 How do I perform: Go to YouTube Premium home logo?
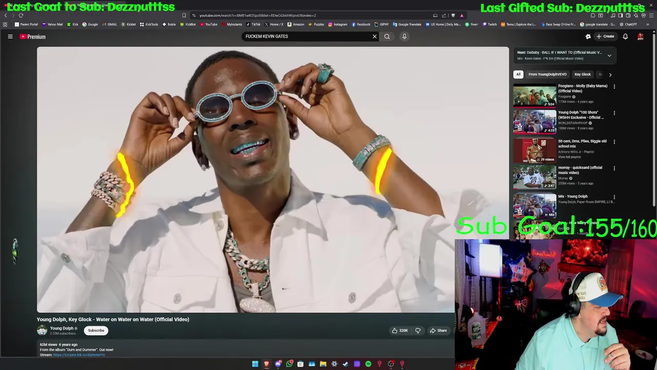click(x=33, y=36)
